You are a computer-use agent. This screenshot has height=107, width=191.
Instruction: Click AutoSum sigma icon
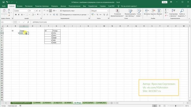click(166, 10)
